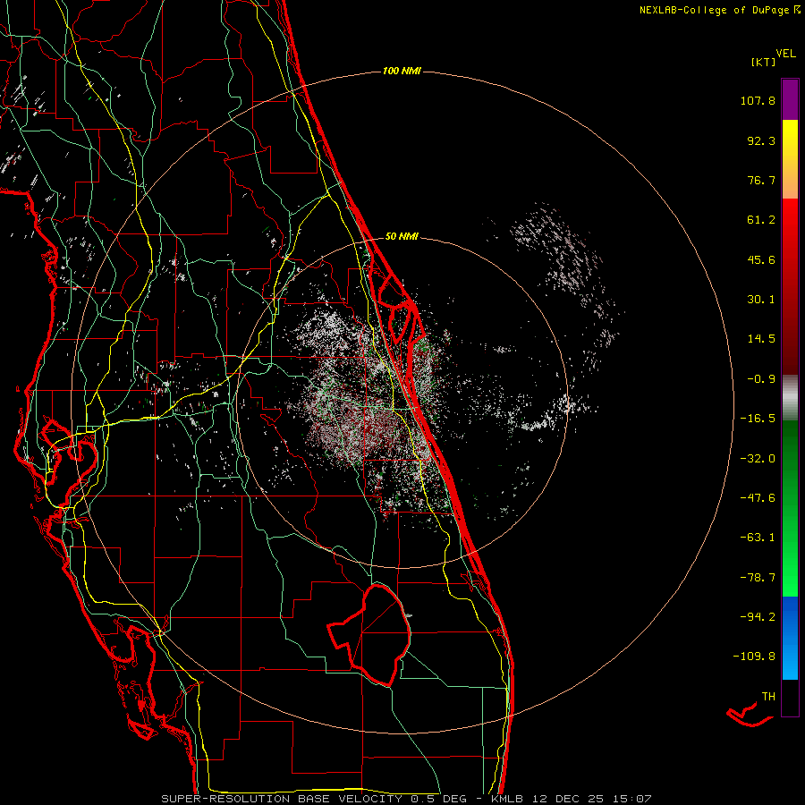Click the VEL legend title

click(x=786, y=54)
